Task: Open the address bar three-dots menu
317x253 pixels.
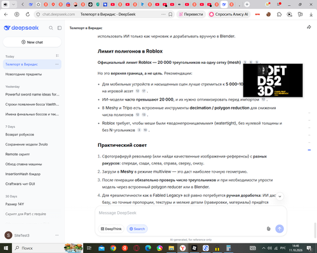Action: pos(164,15)
